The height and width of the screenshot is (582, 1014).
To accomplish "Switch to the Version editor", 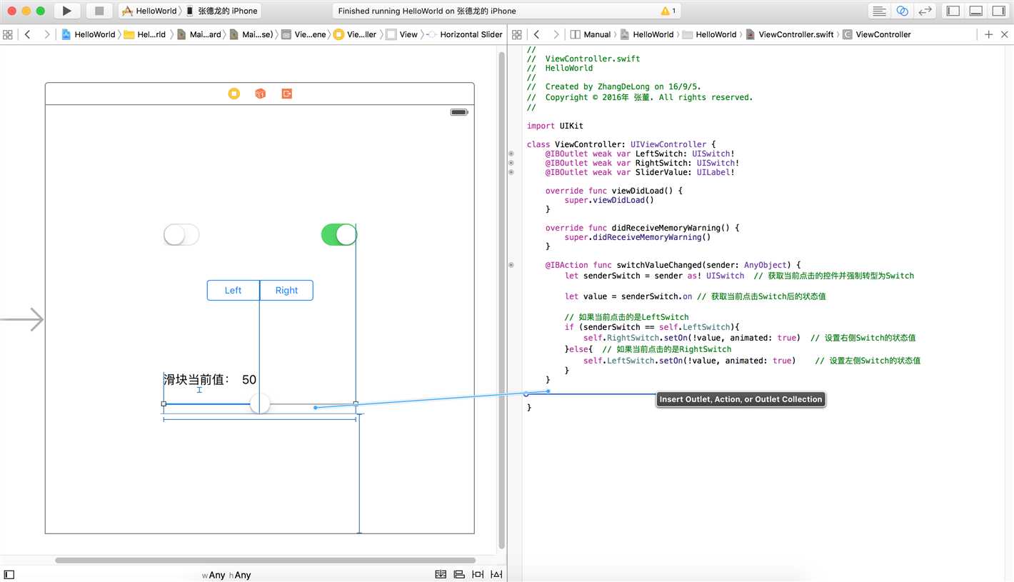I will (x=925, y=11).
